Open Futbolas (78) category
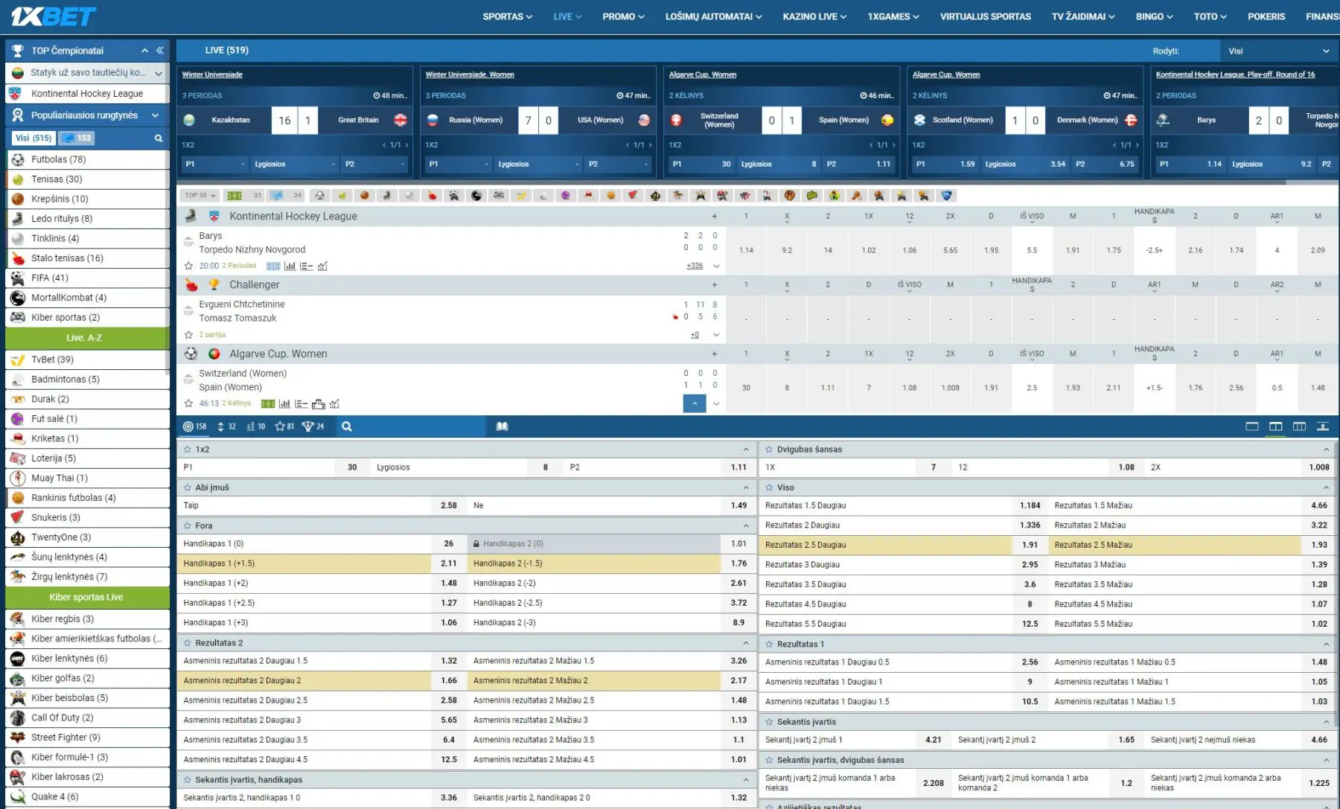 click(87, 159)
